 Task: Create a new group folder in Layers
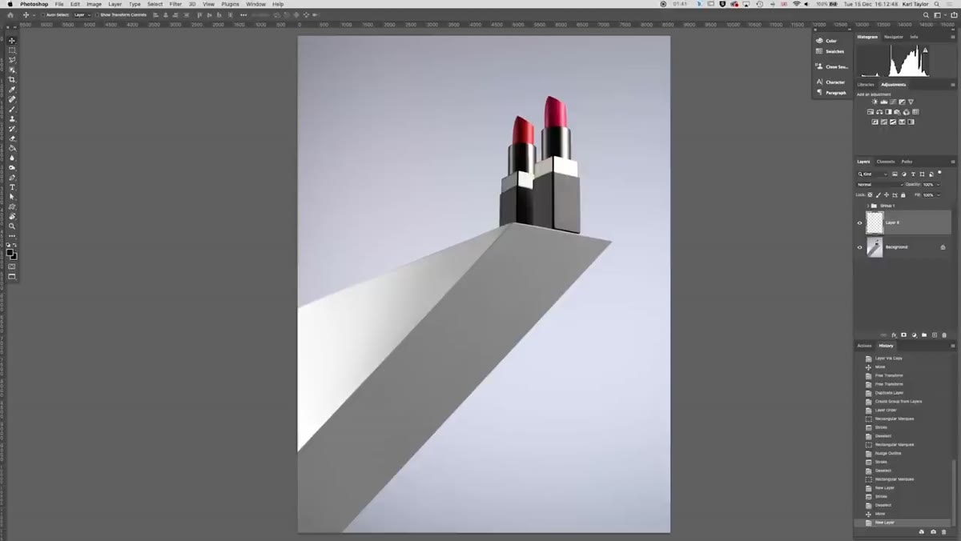click(x=924, y=335)
